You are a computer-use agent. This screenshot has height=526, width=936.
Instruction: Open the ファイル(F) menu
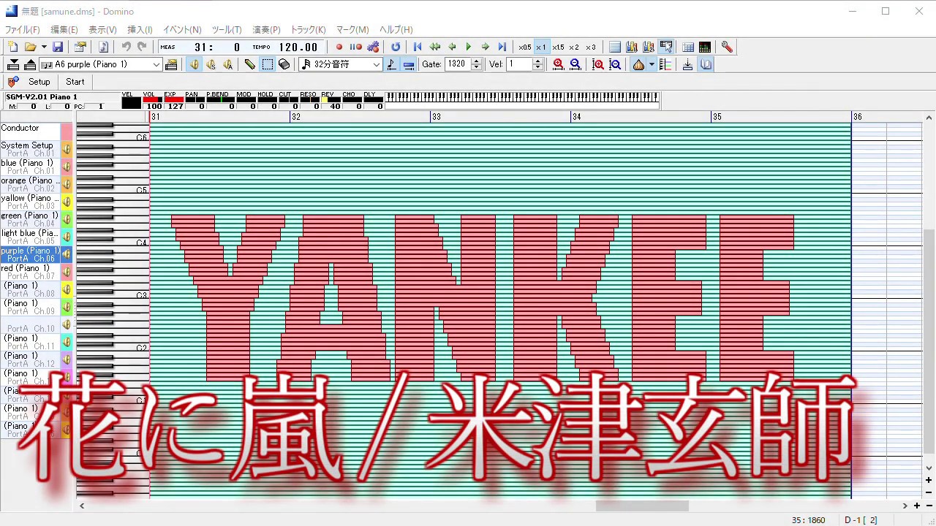pos(23,30)
